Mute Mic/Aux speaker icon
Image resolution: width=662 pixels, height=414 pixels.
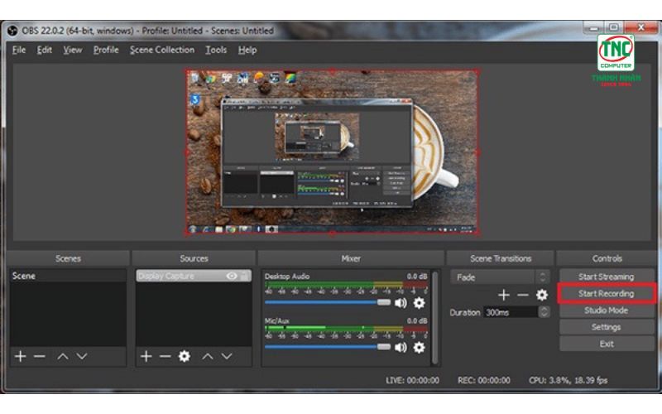(401, 347)
